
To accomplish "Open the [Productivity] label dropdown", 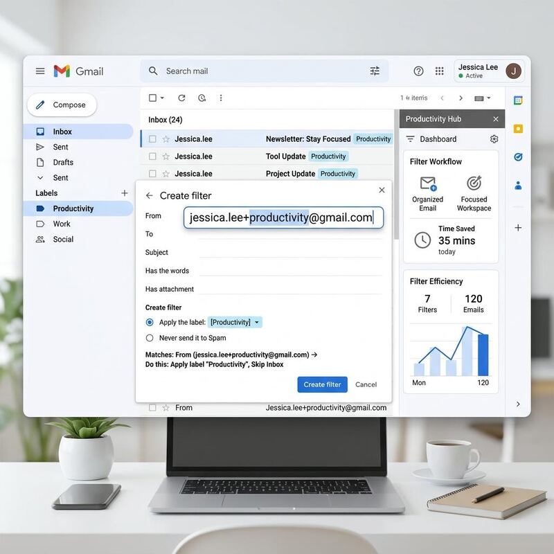I will coord(235,322).
